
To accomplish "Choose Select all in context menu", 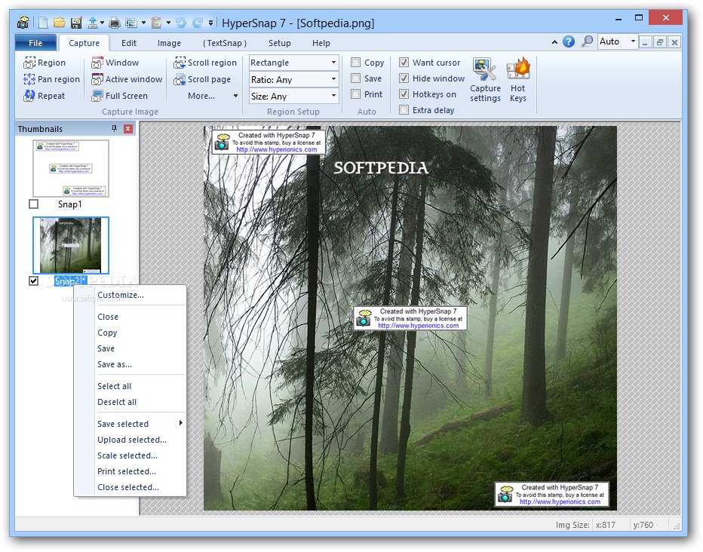I will (x=130, y=386).
